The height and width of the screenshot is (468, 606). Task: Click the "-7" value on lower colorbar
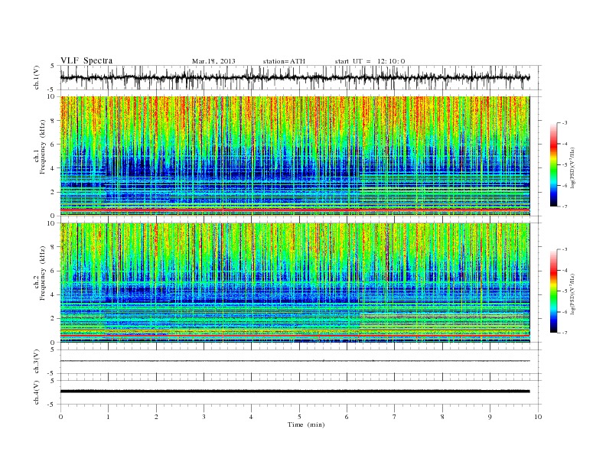[x=564, y=333]
